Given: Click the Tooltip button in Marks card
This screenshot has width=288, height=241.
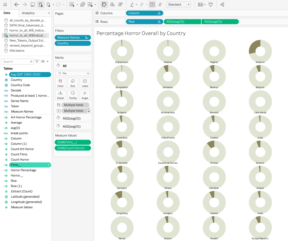Looking at the screenshot, I should (x=73, y=95).
